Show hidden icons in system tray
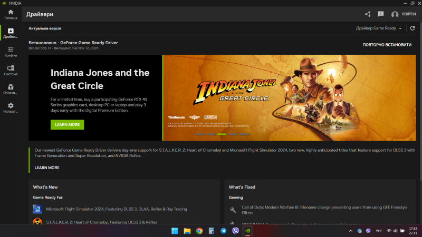The width and height of the screenshot is (422, 237). point(351,231)
